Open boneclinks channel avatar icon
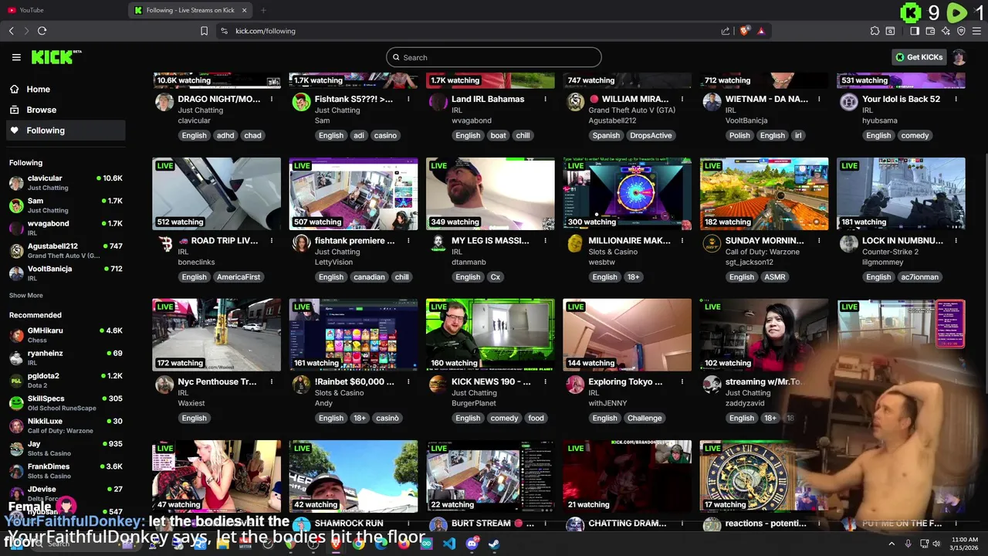Image resolution: width=988 pixels, height=556 pixels. 164,244
